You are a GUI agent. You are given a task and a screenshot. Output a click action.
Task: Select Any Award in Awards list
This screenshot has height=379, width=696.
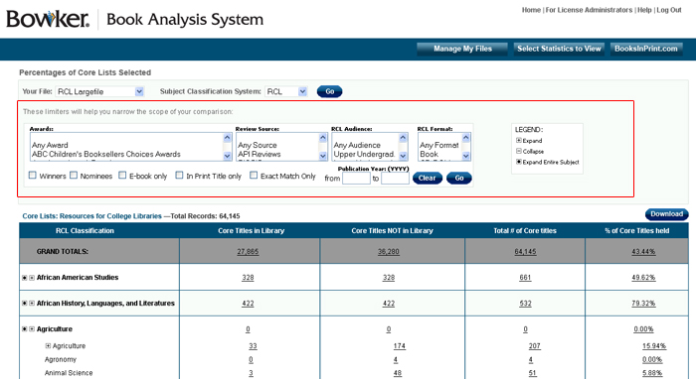(x=50, y=145)
